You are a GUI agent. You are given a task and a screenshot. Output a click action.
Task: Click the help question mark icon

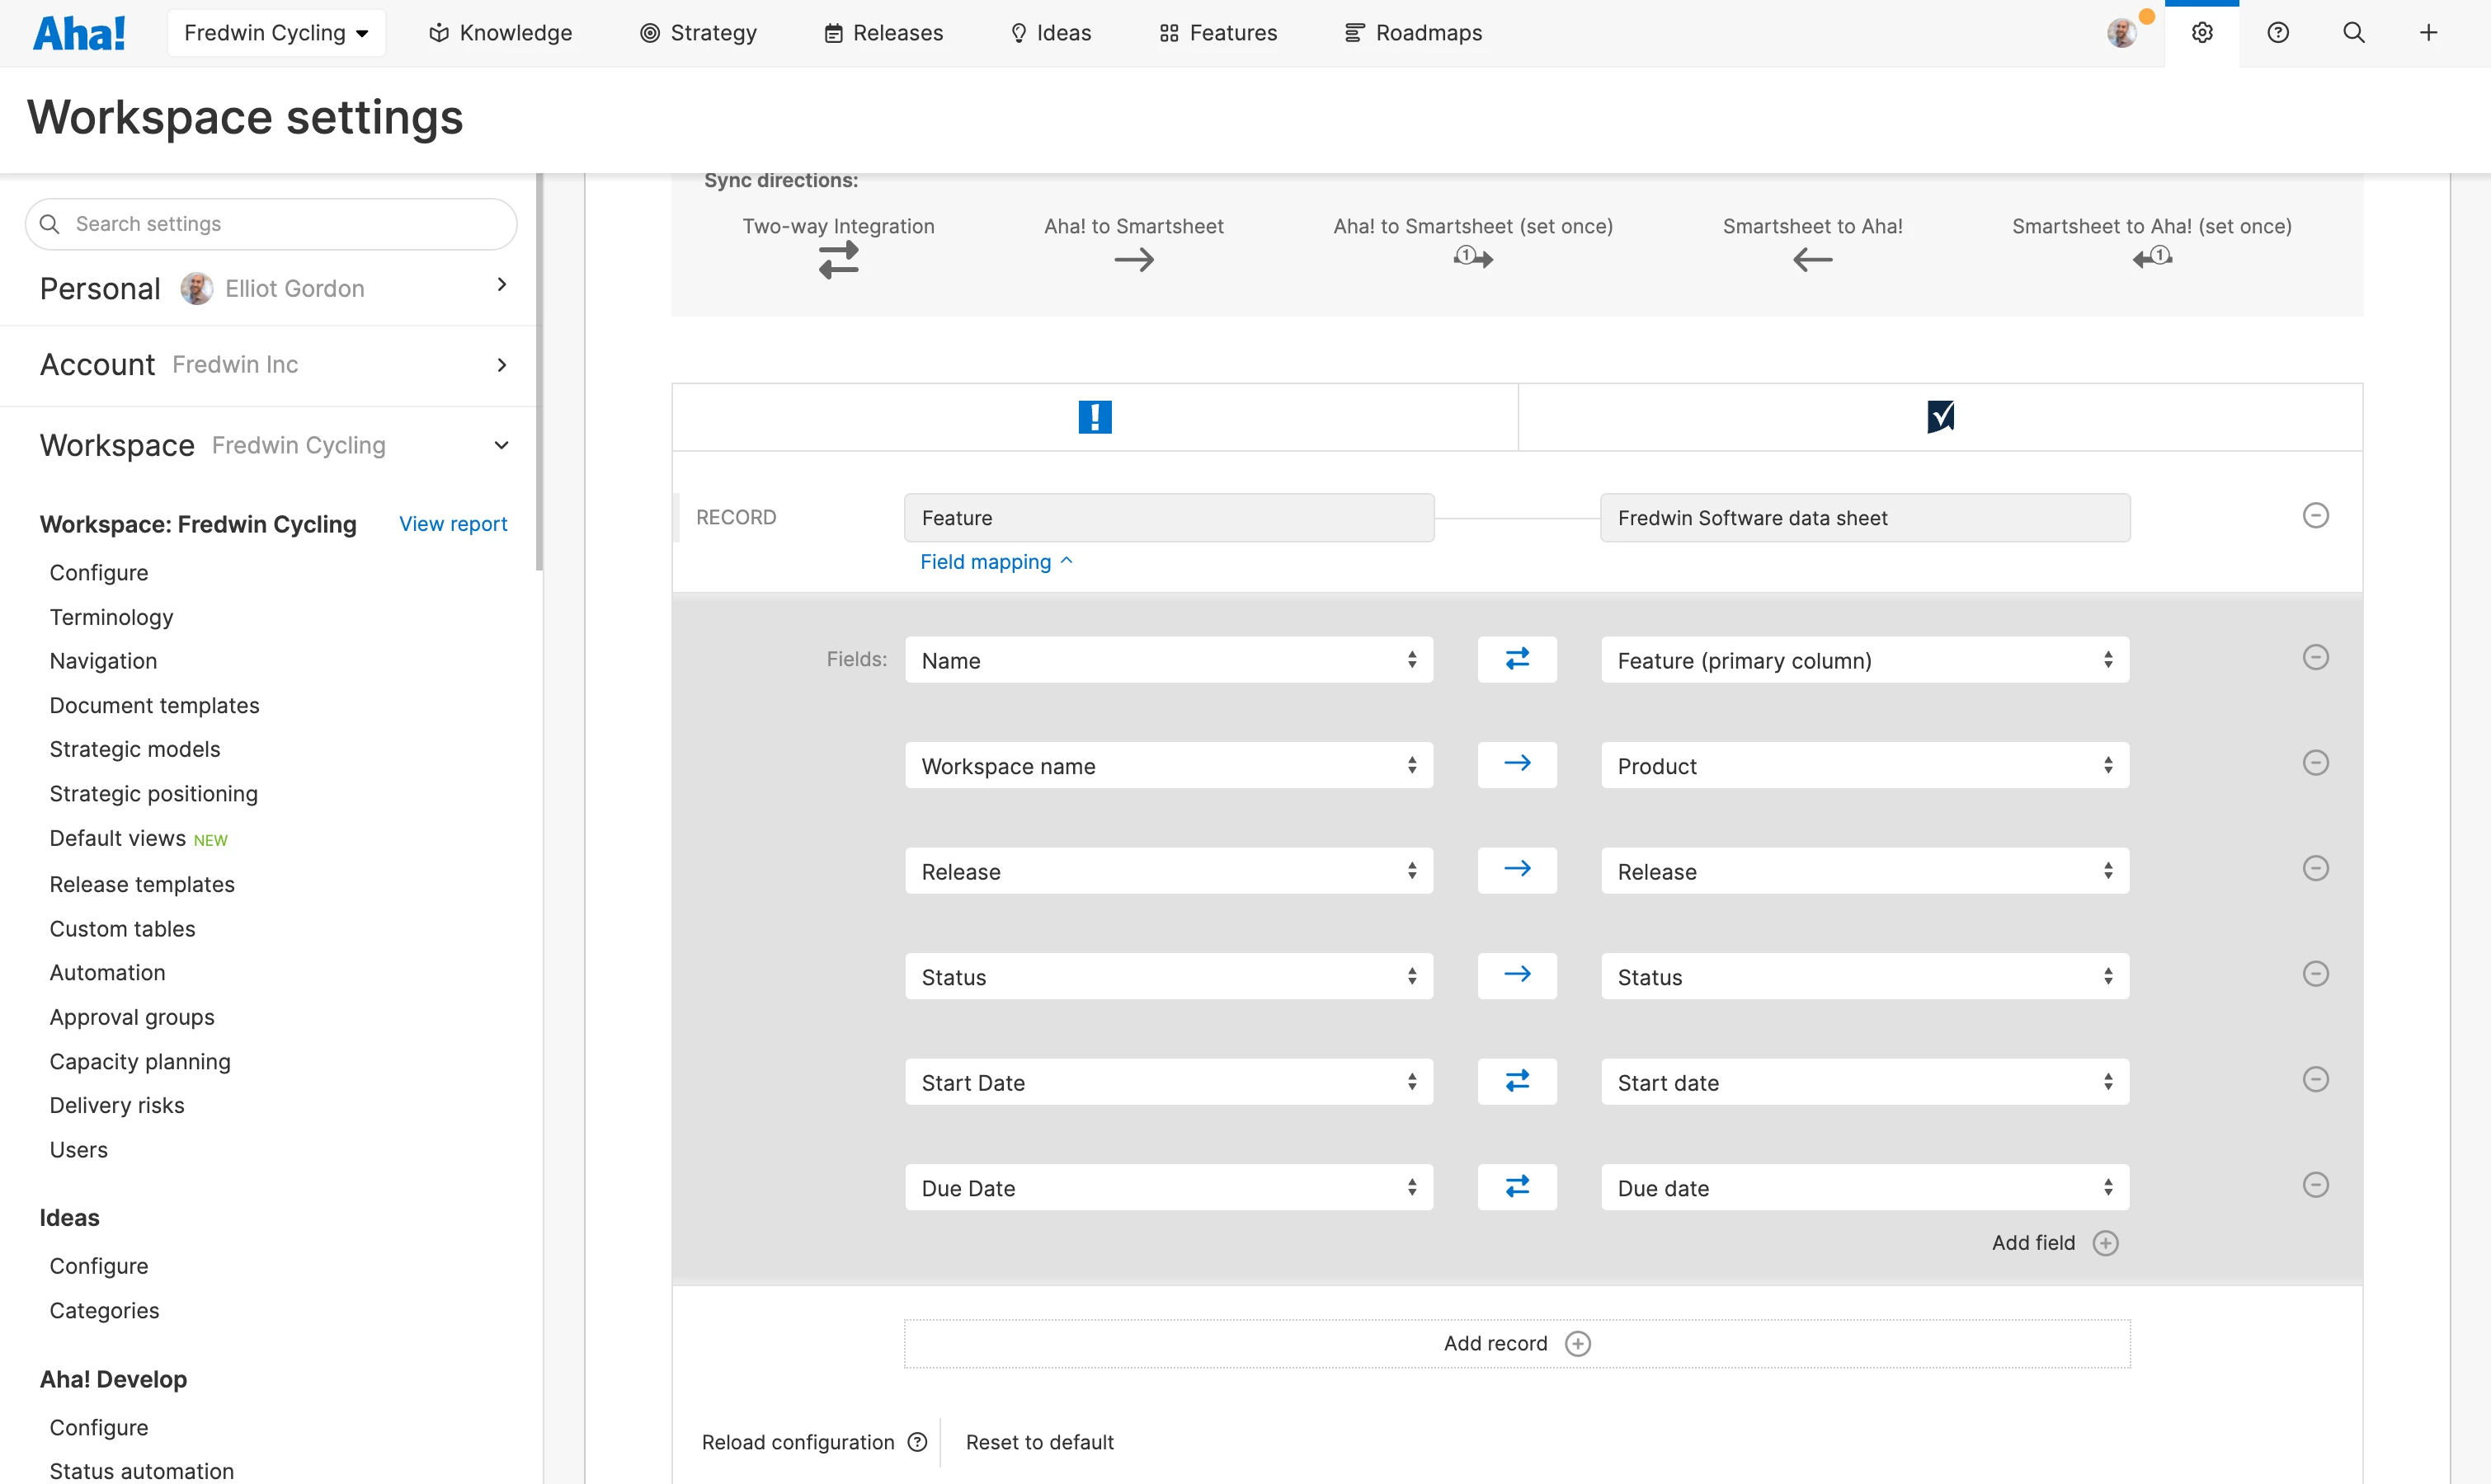pos(2278,33)
